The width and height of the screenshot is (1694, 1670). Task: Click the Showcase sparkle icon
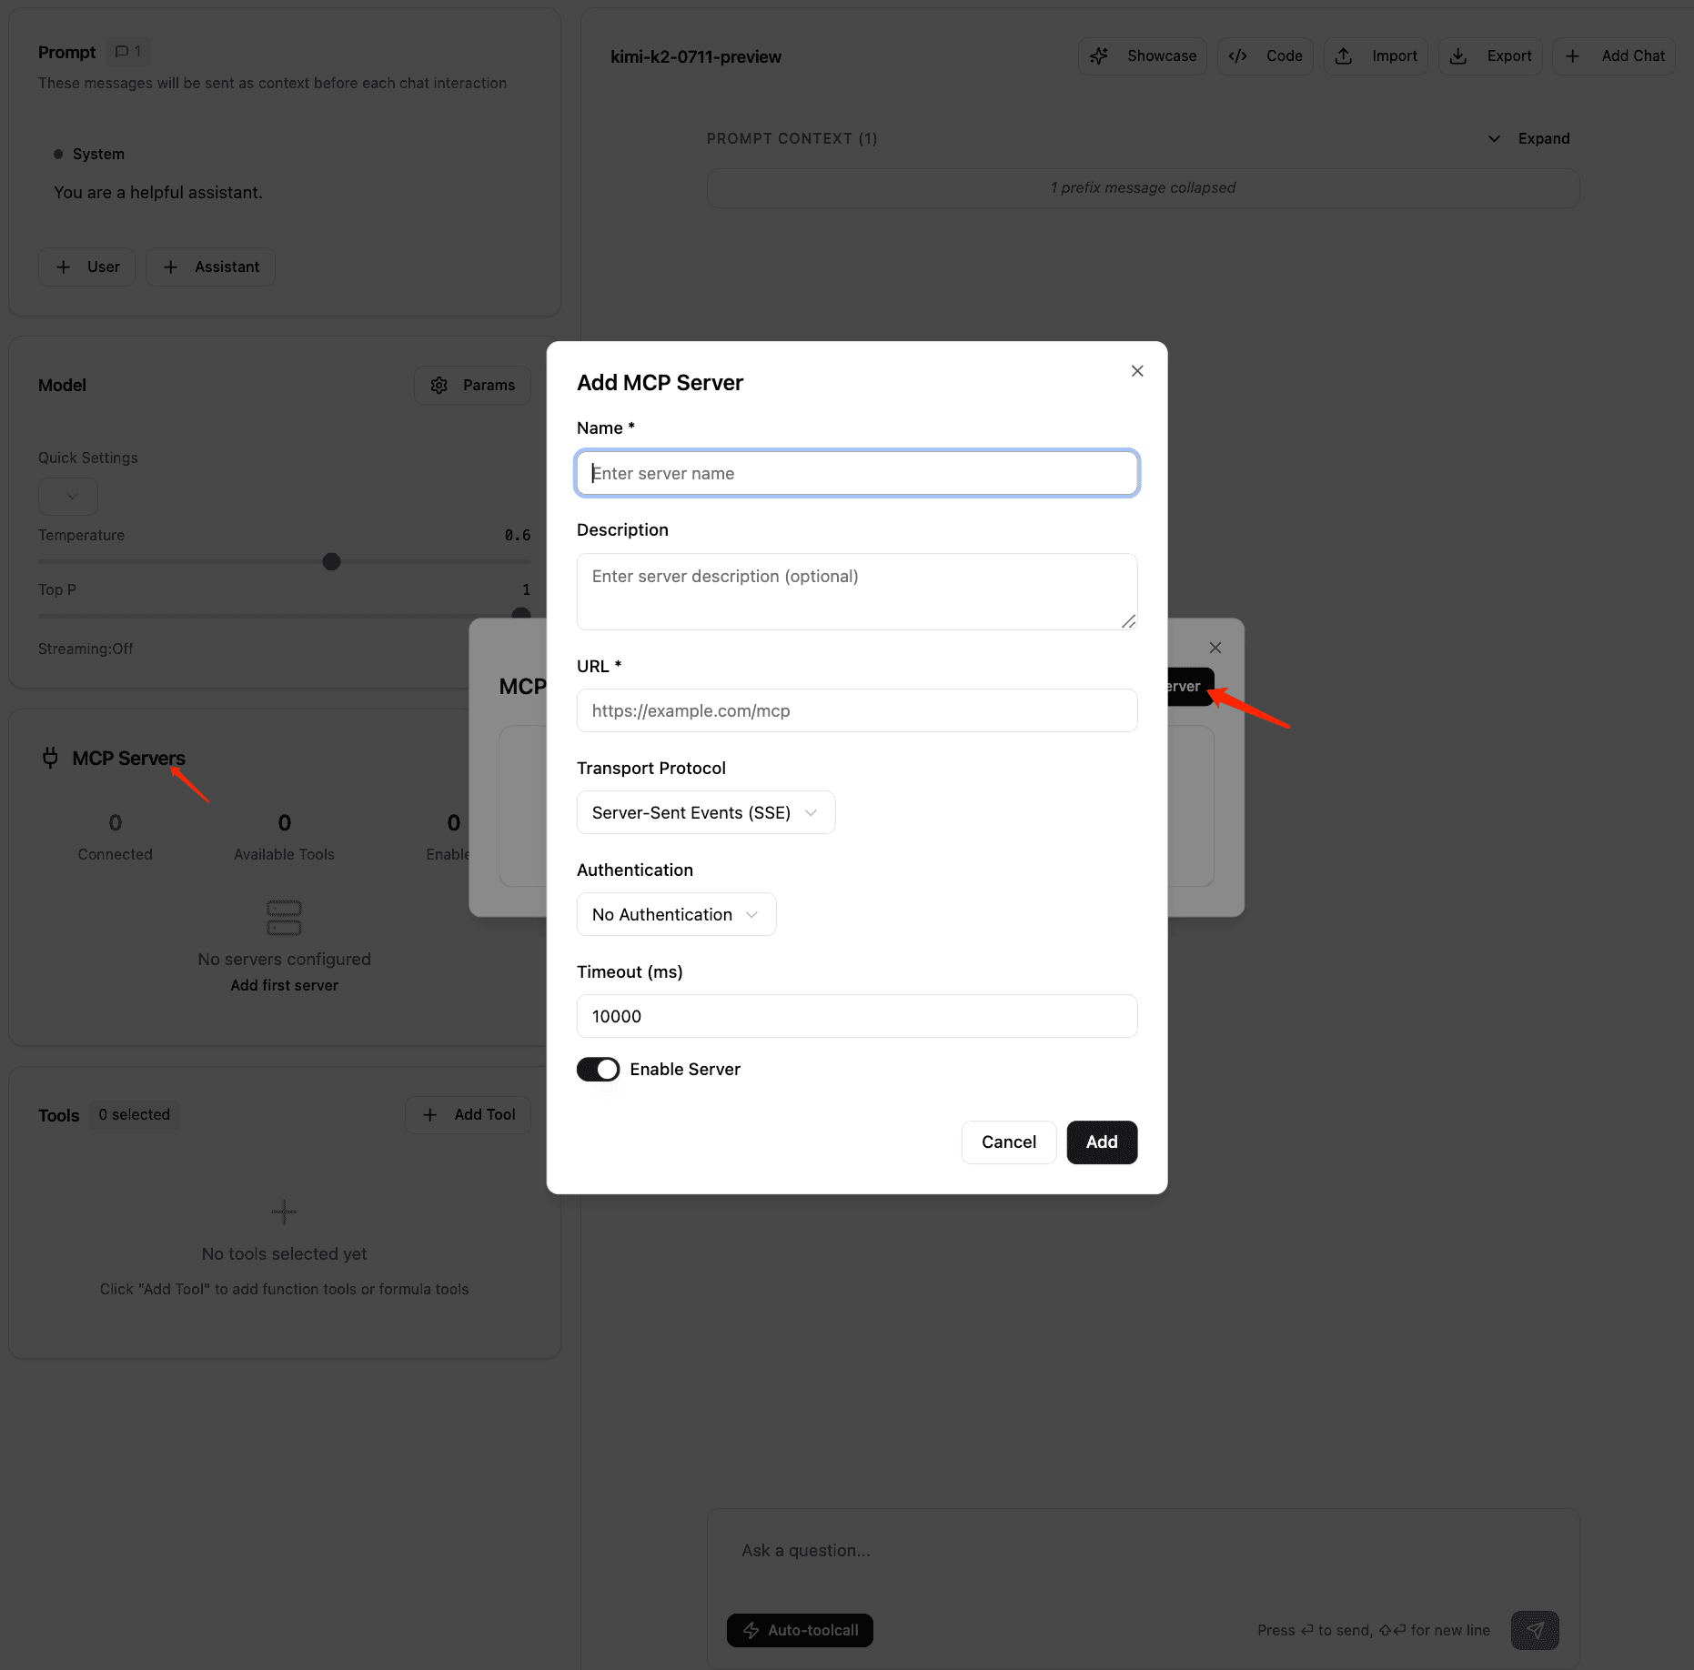click(x=1099, y=56)
